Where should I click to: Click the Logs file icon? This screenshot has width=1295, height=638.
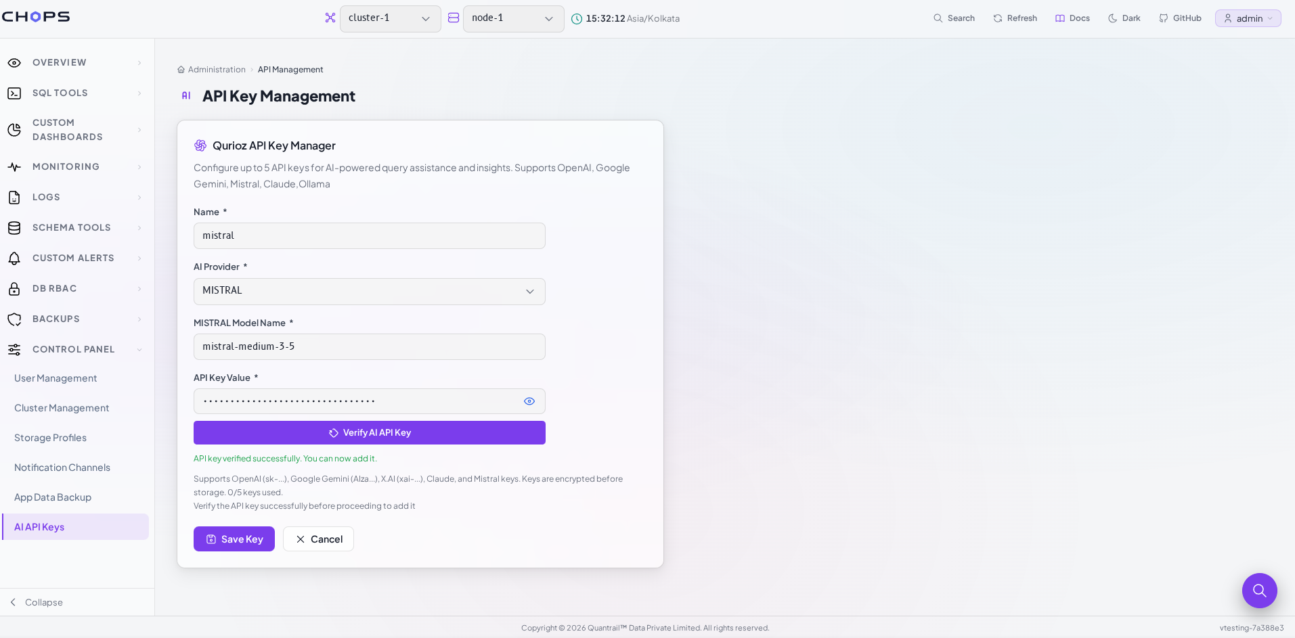tap(14, 198)
